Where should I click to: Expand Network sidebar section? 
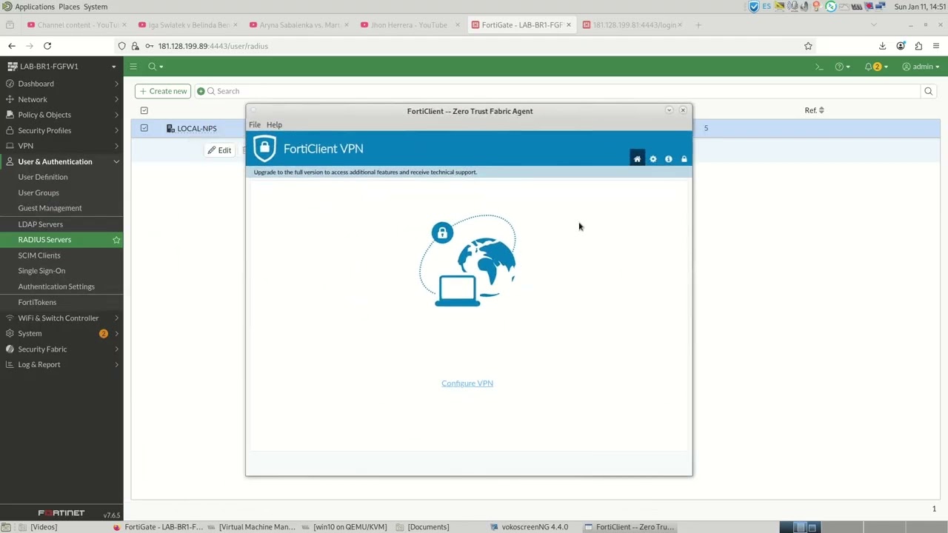click(61, 99)
